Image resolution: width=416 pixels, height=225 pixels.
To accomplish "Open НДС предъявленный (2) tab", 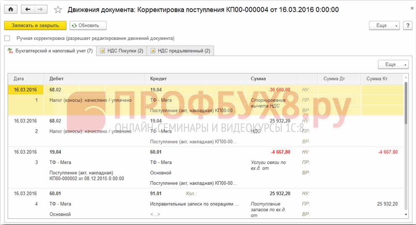I will [180, 51].
